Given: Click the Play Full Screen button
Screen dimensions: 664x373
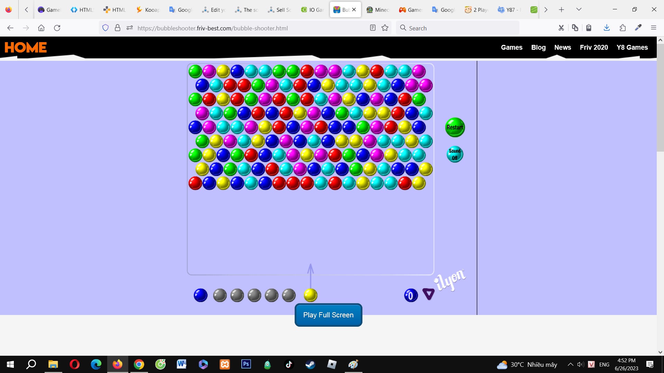Looking at the screenshot, I should coord(328,315).
